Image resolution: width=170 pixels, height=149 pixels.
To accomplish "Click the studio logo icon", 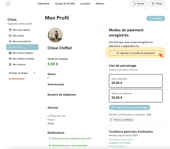I will point(8,4).
